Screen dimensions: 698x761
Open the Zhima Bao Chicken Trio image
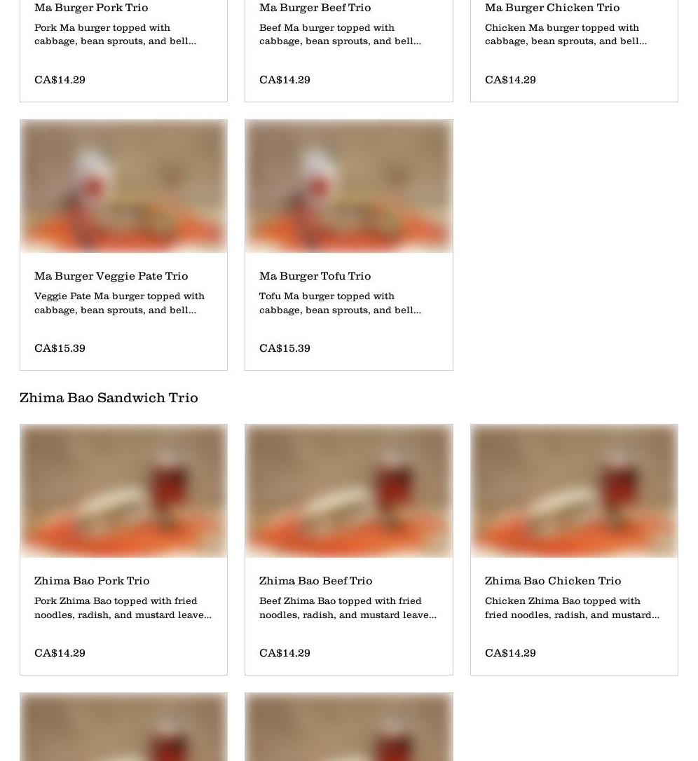tap(574, 491)
